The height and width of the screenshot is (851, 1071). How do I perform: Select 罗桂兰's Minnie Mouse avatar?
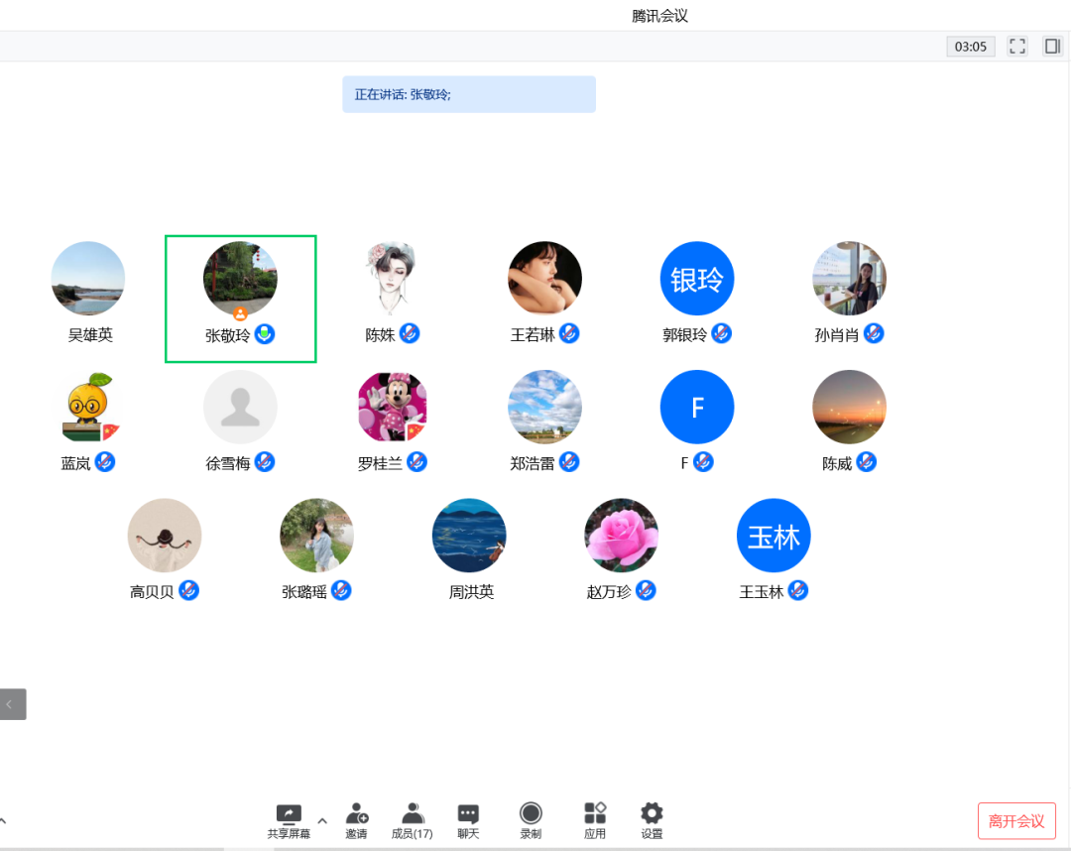pos(393,407)
